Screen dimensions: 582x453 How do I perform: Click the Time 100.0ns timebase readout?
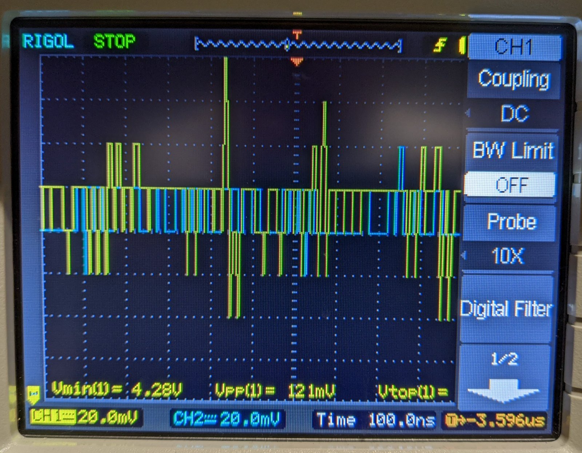tap(375, 420)
